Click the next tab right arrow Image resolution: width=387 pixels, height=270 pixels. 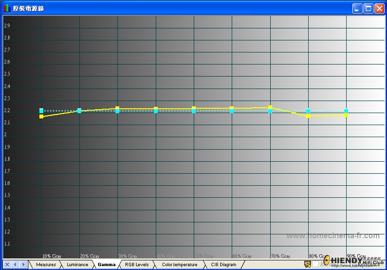coord(23,265)
